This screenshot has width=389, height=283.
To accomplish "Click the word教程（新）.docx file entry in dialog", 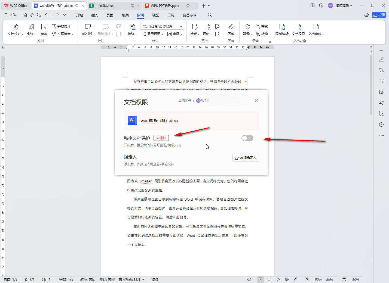I will pyautogui.click(x=191, y=120).
